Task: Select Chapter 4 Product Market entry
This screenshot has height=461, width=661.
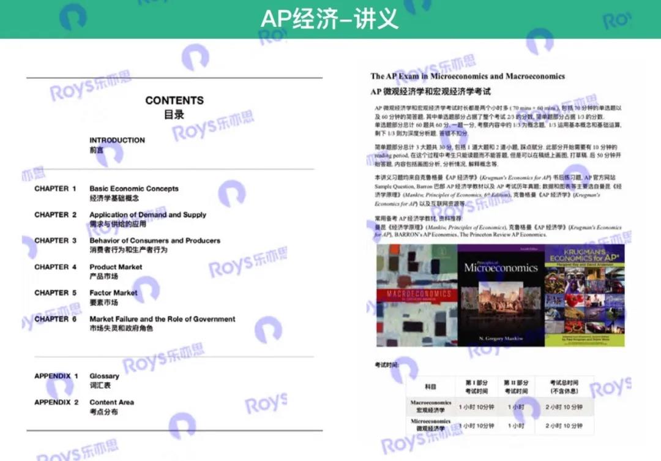Action: point(116,271)
